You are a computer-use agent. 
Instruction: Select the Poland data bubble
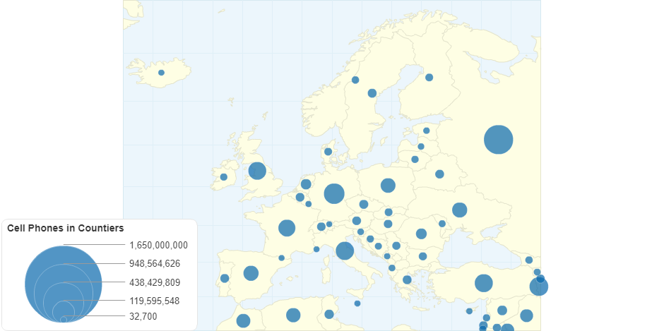pyautogui.click(x=388, y=186)
